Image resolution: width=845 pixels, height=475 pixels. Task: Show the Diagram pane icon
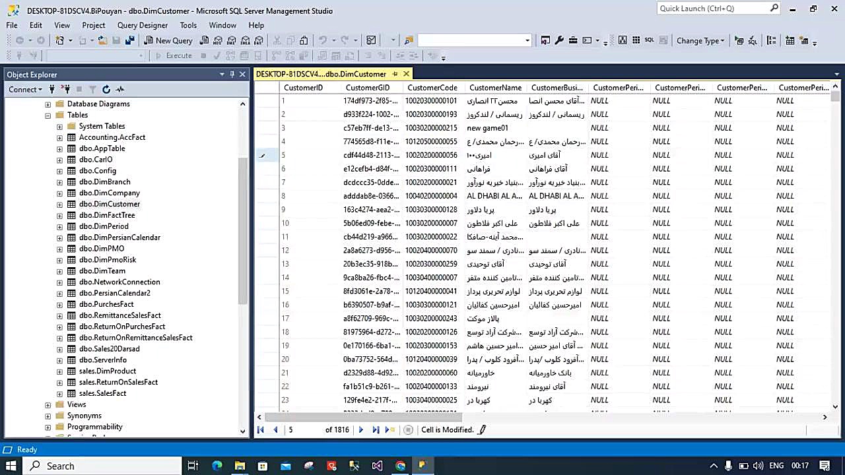(623, 40)
